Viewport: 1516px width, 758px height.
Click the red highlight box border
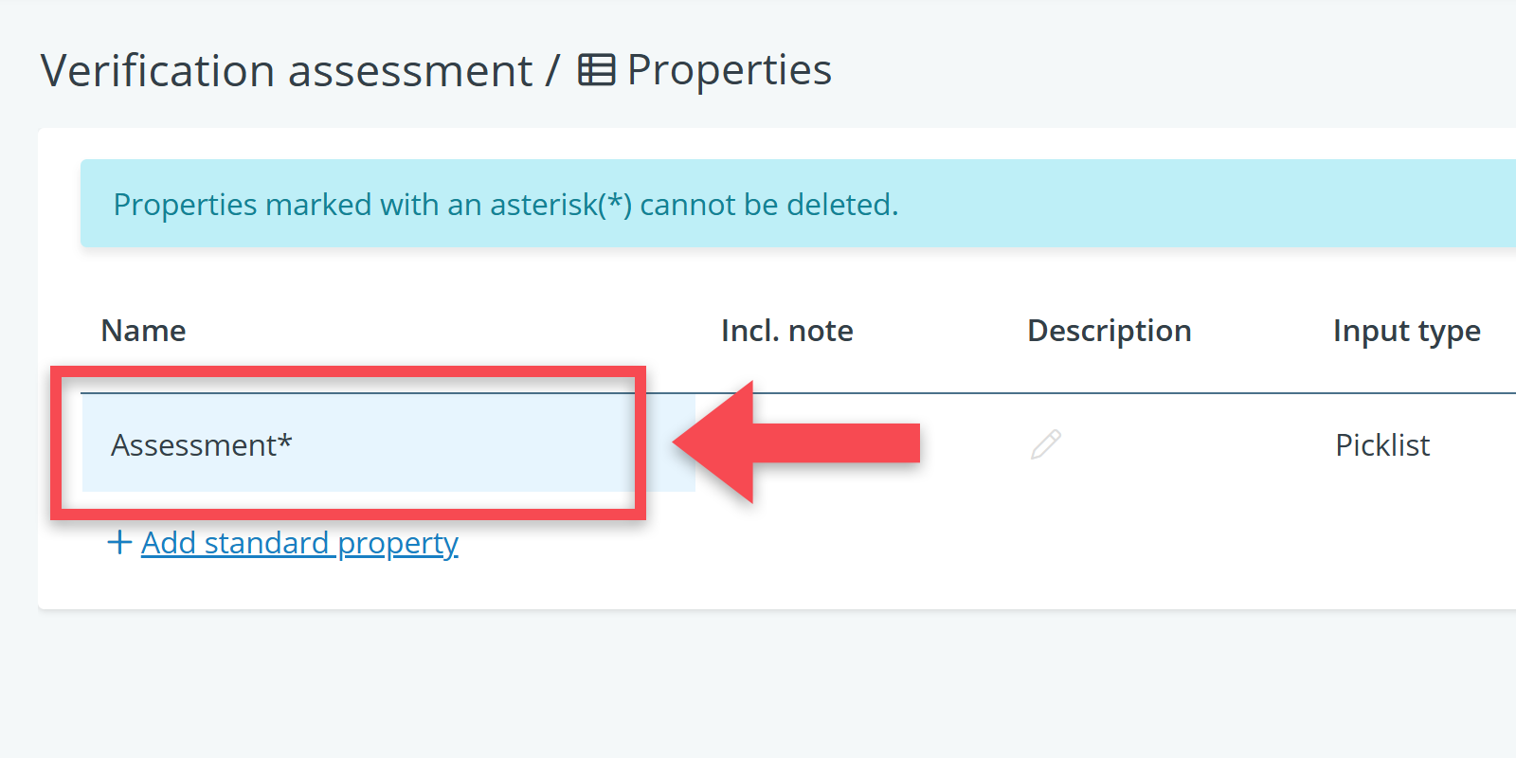coord(348,371)
